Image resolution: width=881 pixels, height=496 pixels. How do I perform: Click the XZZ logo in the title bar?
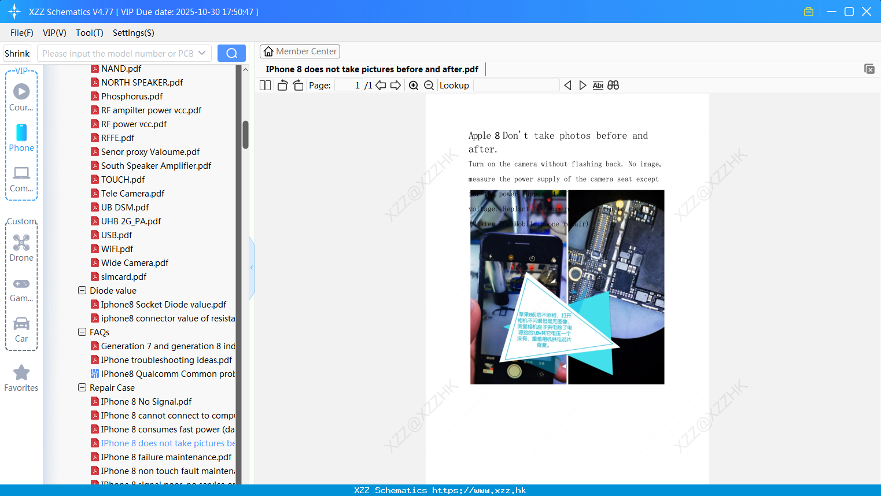(14, 12)
